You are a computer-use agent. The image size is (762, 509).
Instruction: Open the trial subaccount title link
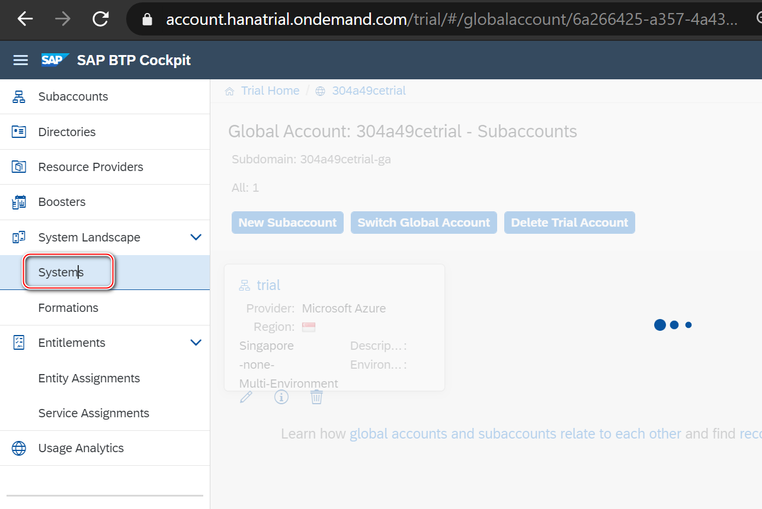pos(268,285)
